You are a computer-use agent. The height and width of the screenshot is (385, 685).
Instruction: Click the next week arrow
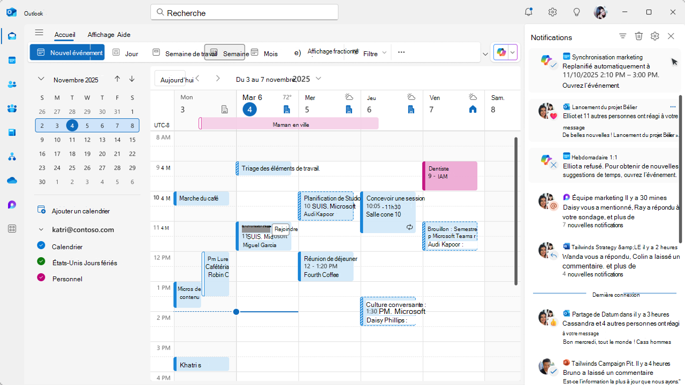click(218, 78)
